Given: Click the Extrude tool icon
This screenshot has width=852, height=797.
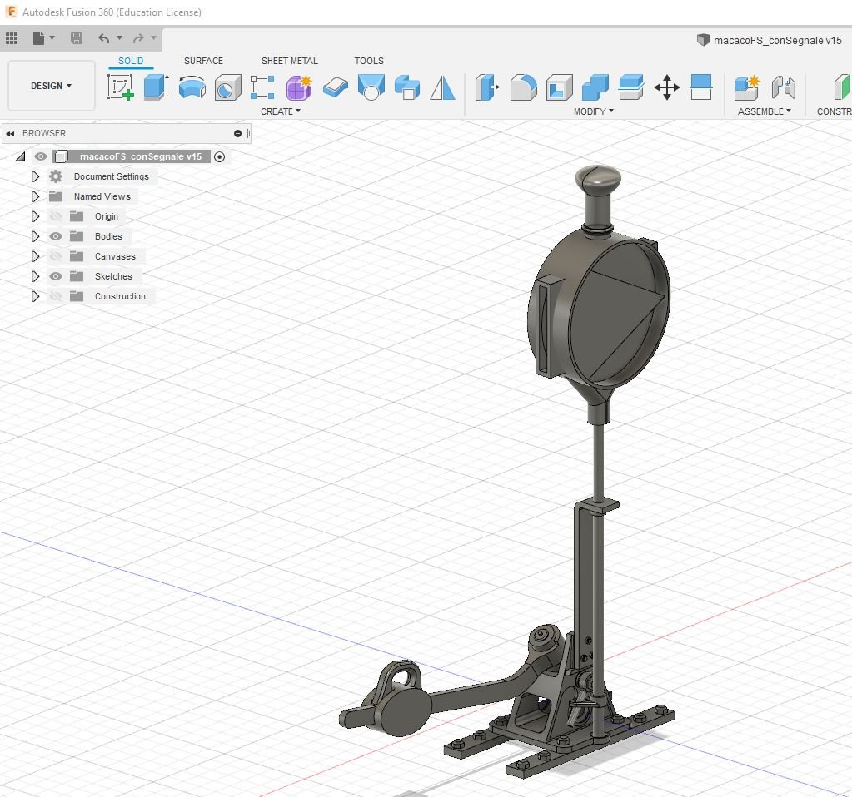Looking at the screenshot, I should click(x=156, y=87).
